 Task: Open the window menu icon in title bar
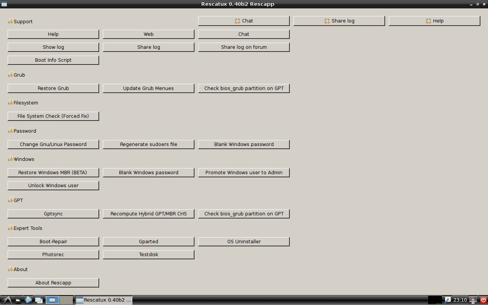tap(4, 4)
